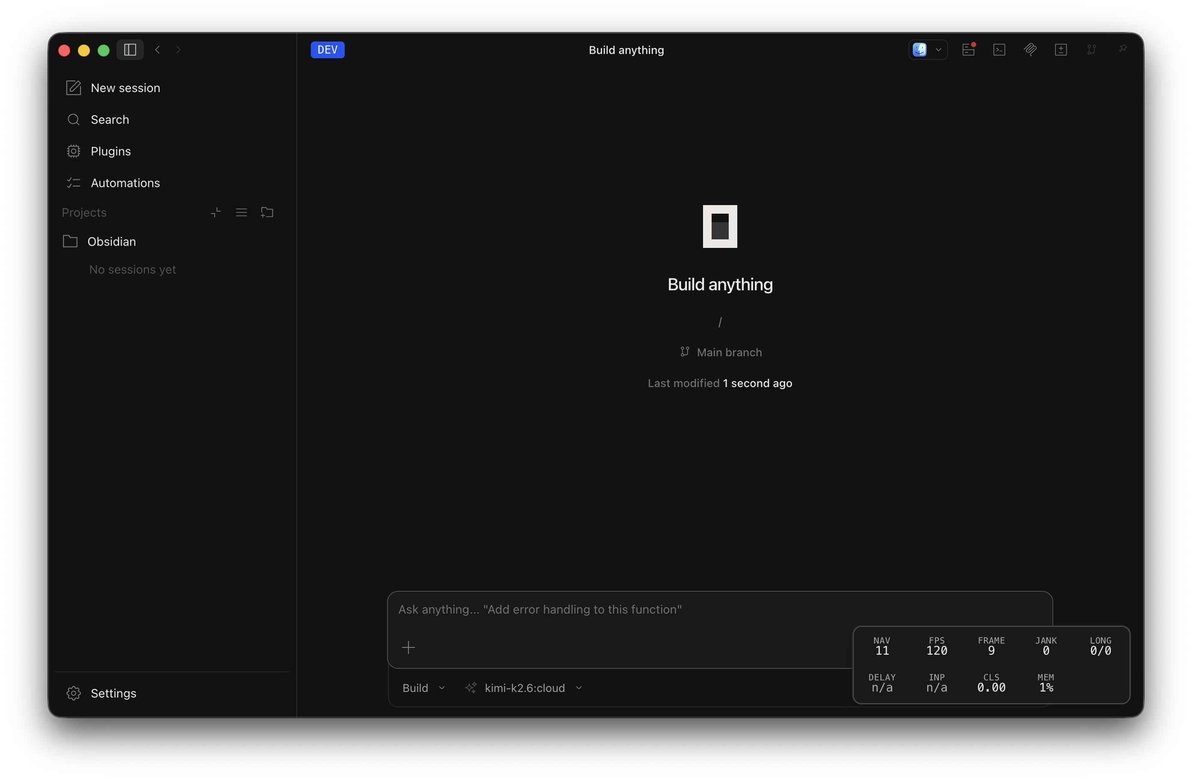Image resolution: width=1192 pixels, height=781 pixels.
Task: Click the JANK 0 stat
Action: coord(1046,646)
